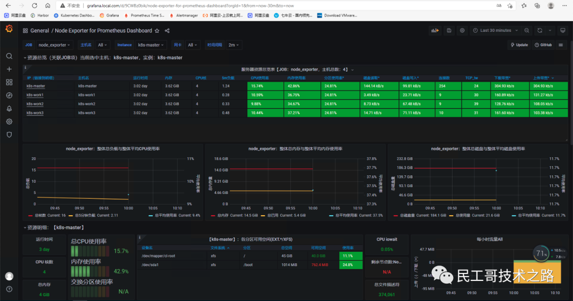The image size is (573, 301).
Task: Open the Create plus sidebar icon
Action: (x=9, y=69)
